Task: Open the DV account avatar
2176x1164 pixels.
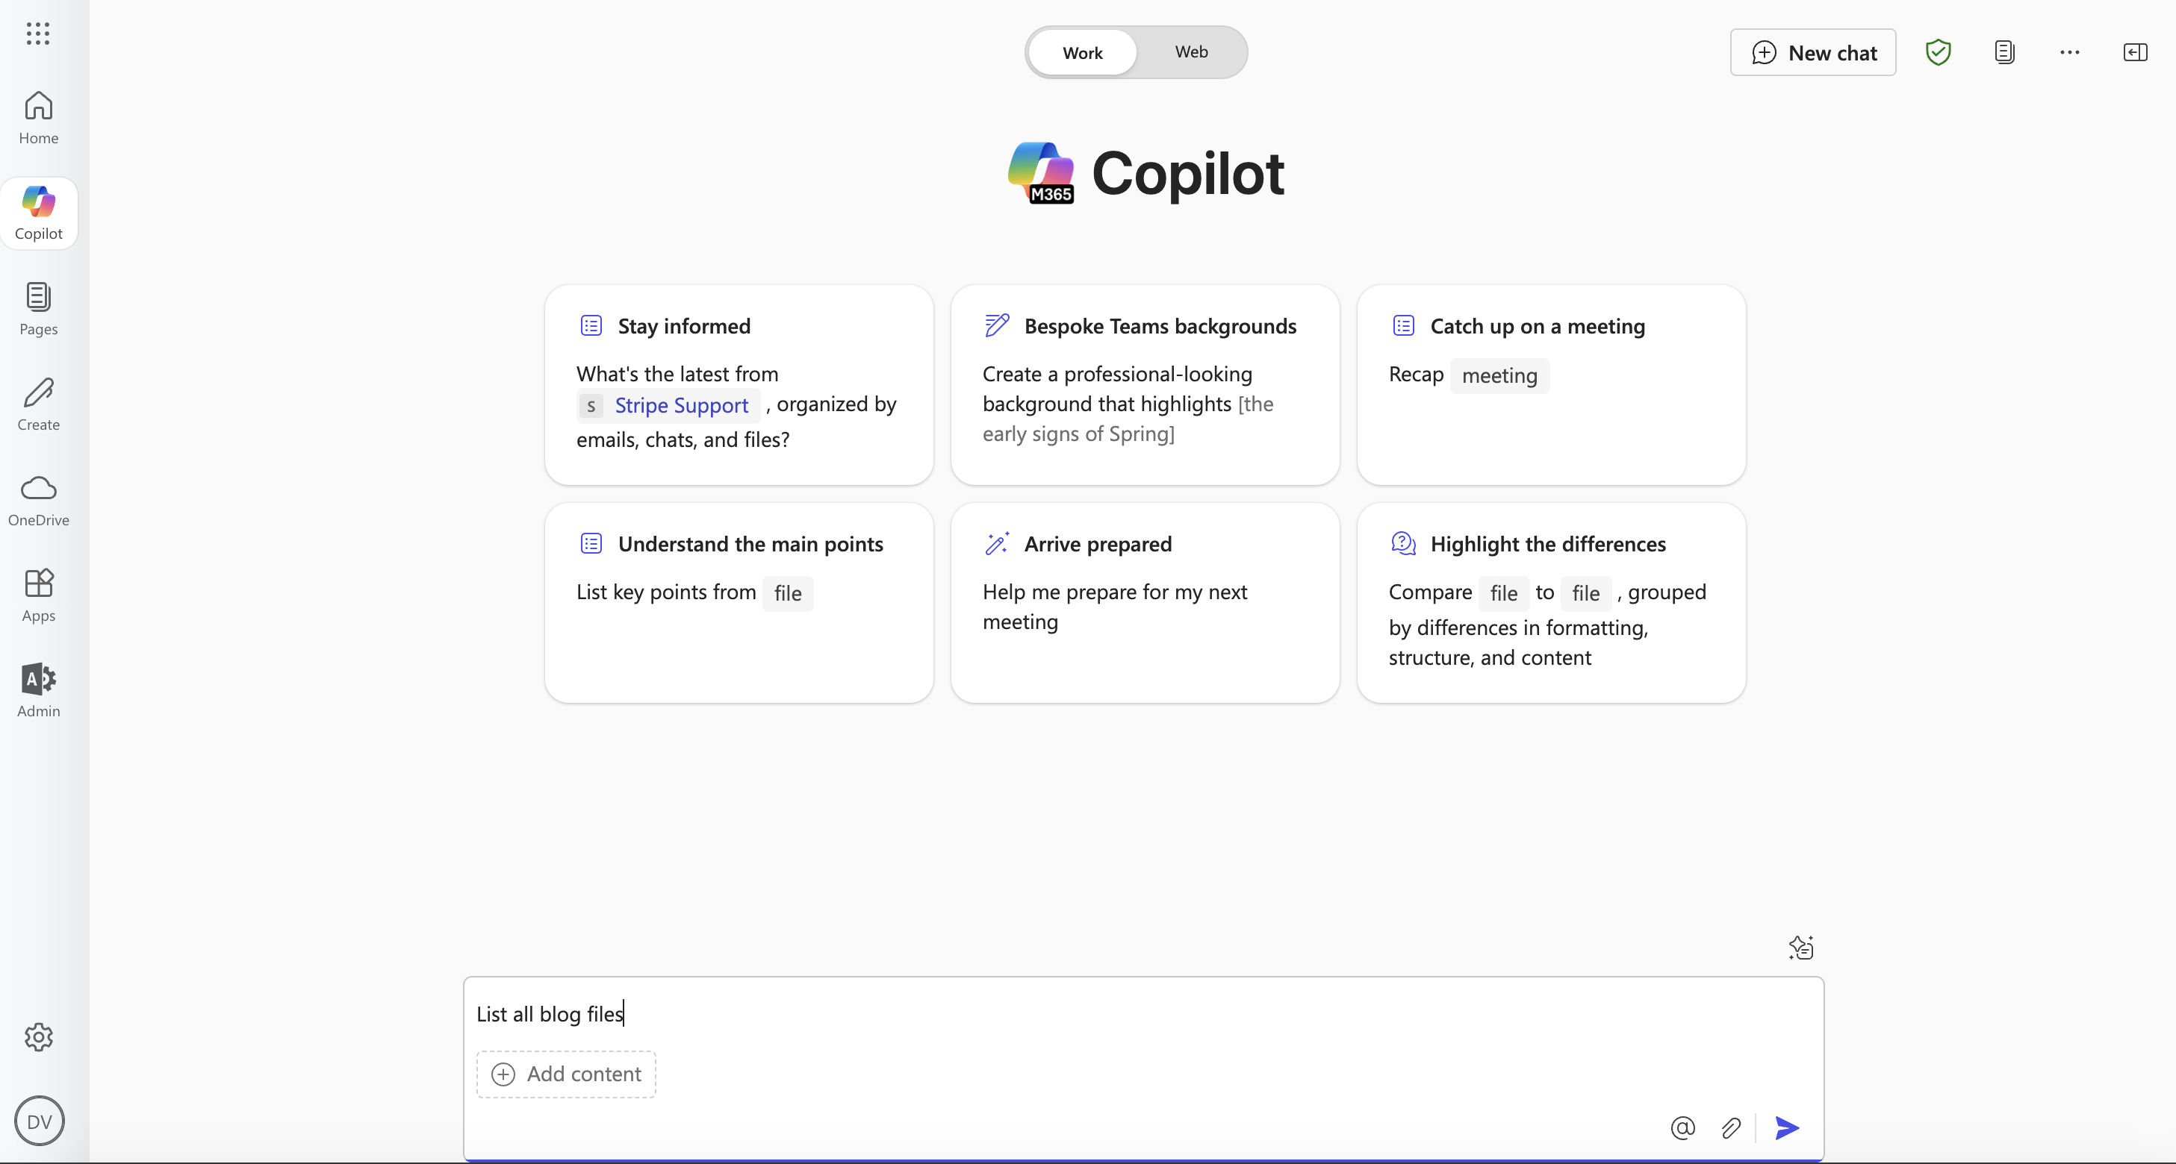Action: 39,1121
